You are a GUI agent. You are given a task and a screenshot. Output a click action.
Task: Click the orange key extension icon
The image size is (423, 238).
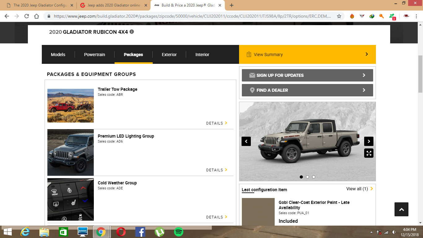coord(382,16)
